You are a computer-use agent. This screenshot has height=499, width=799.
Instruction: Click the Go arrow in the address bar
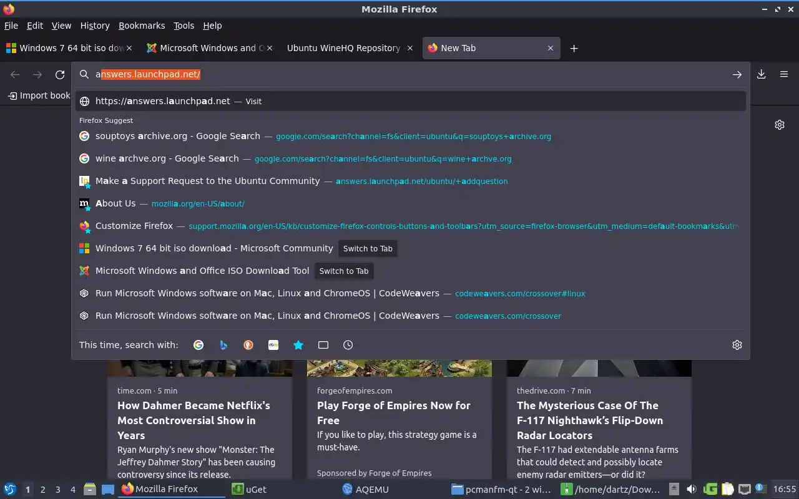737,74
